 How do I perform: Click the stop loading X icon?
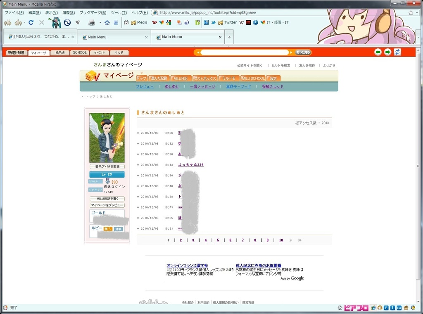(42, 22)
